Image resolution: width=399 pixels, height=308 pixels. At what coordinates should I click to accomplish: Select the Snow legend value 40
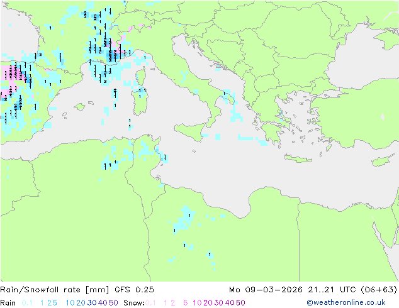point(230,303)
